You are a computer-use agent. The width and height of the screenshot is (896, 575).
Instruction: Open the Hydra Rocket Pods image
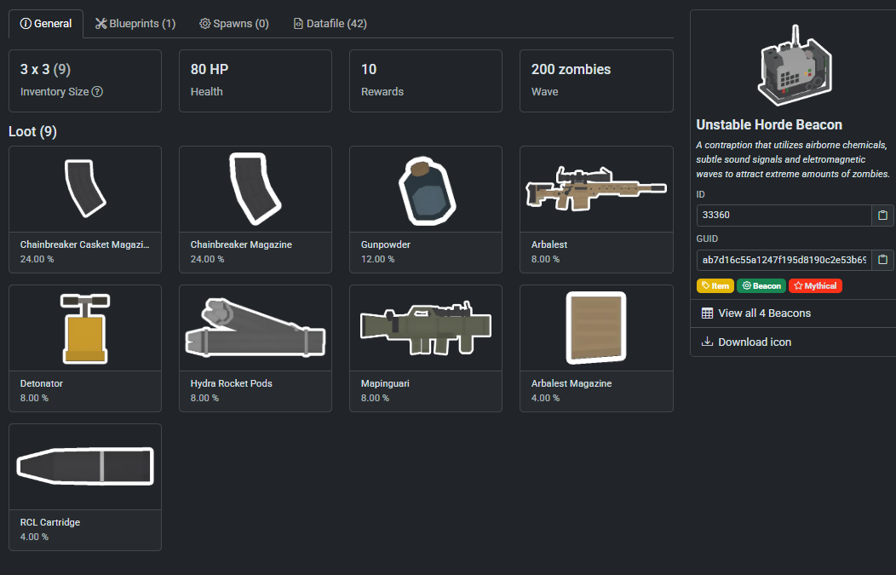point(256,328)
